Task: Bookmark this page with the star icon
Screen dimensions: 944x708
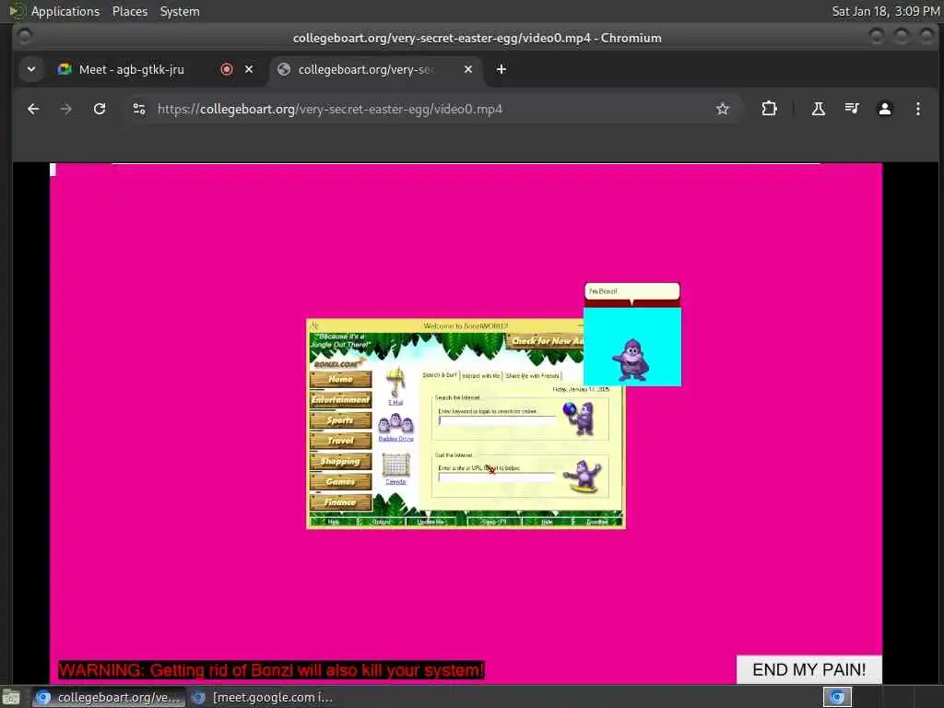Action: click(x=723, y=109)
